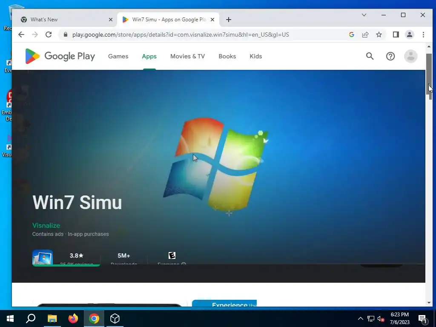Open the Visnalize developer page
This screenshot has width=436, height=327.
point(46,226)
